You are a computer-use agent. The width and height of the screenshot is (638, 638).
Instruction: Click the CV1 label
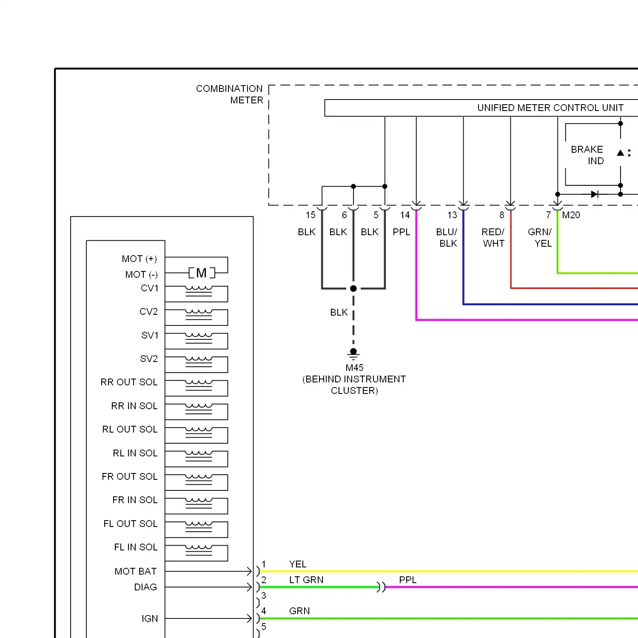149,288
